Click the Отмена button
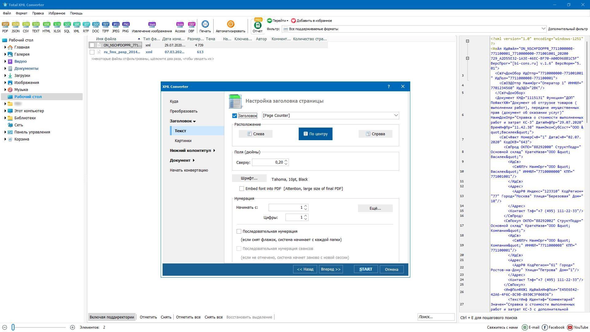The height and width of the screenshot is (332, 590). point(391,269)
